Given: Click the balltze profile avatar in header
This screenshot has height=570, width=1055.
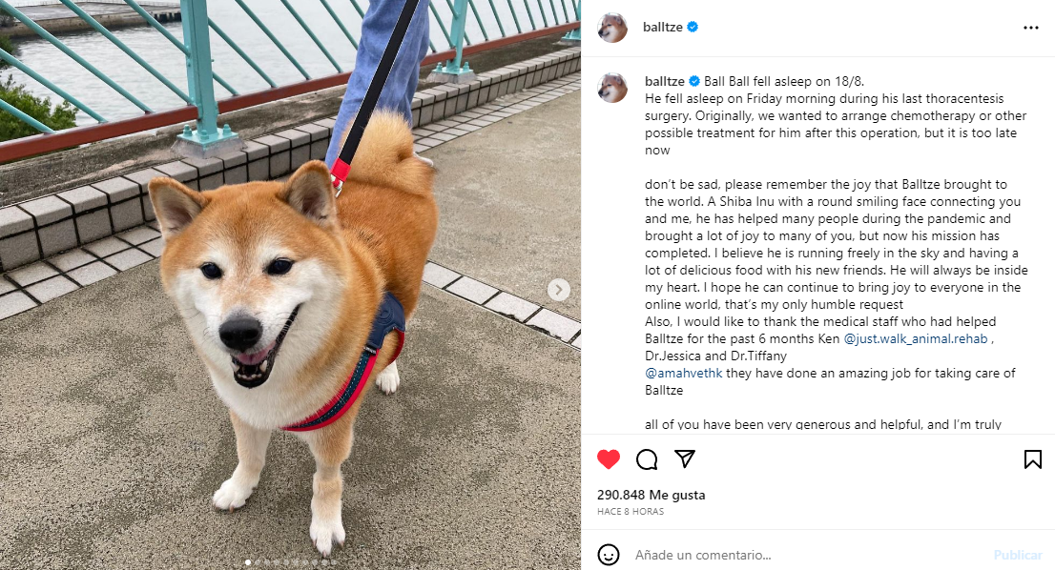Looking at the screenshot, I should tap(612, 28).
